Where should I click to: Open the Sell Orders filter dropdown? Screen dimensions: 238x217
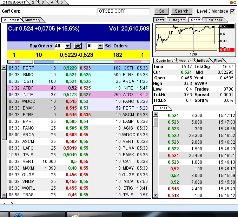pyautogui.click(x=100, y=46)
